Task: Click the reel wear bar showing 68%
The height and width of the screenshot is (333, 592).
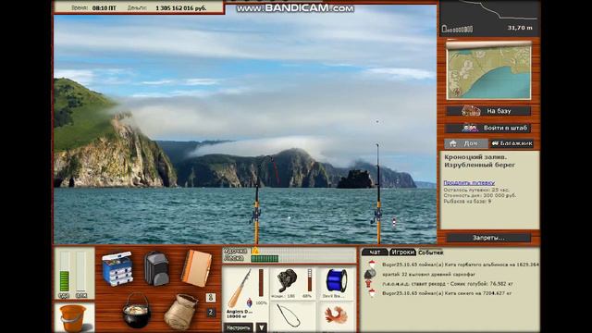Action: [x=310, y=280]
